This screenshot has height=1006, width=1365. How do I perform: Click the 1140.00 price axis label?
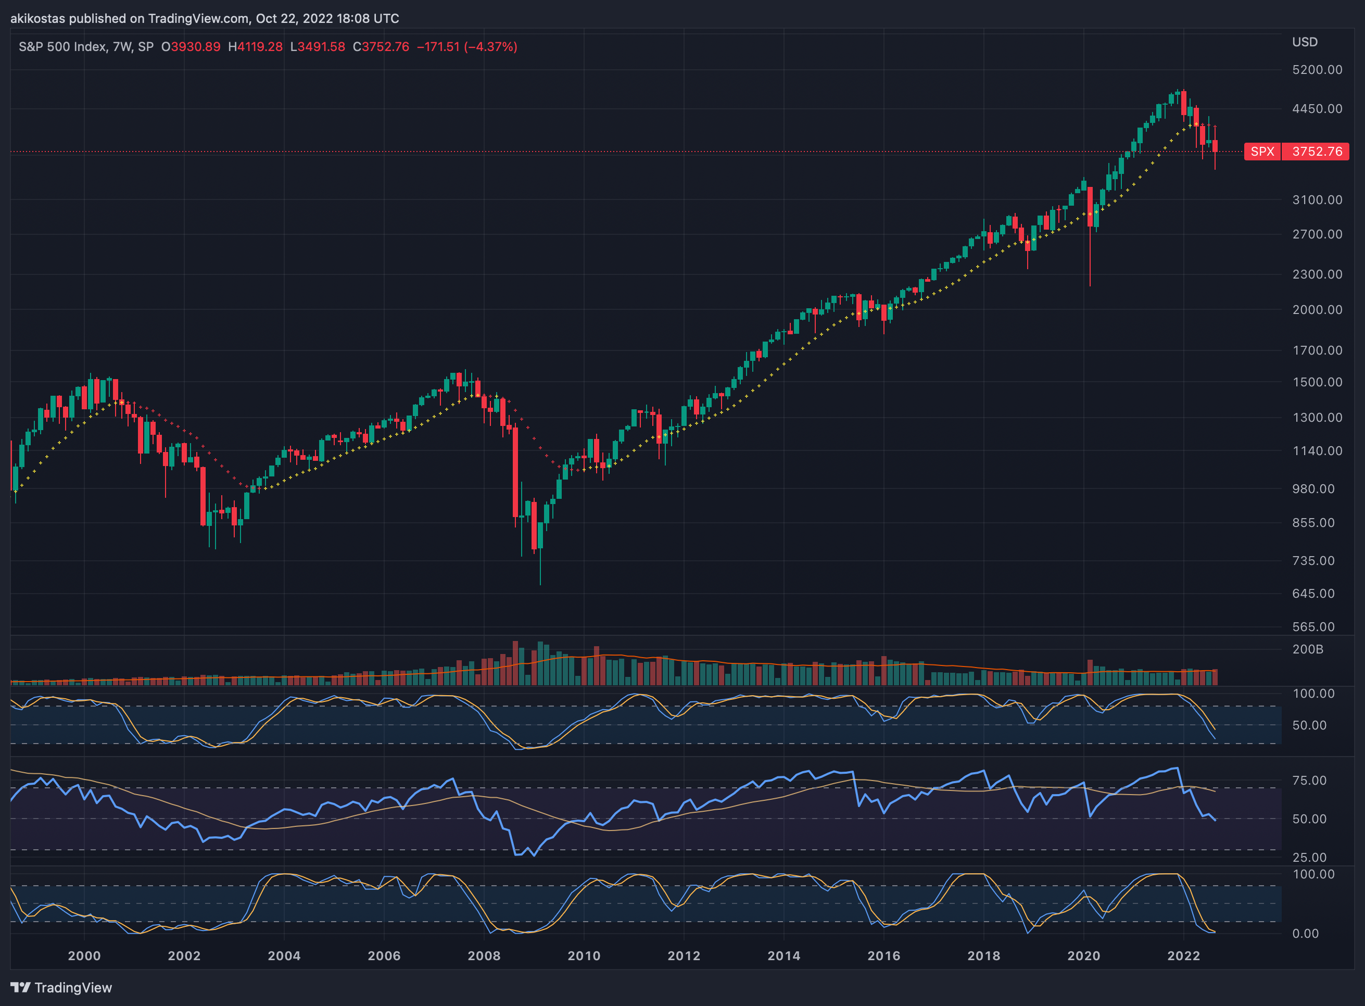click(x=1317, y=451)
